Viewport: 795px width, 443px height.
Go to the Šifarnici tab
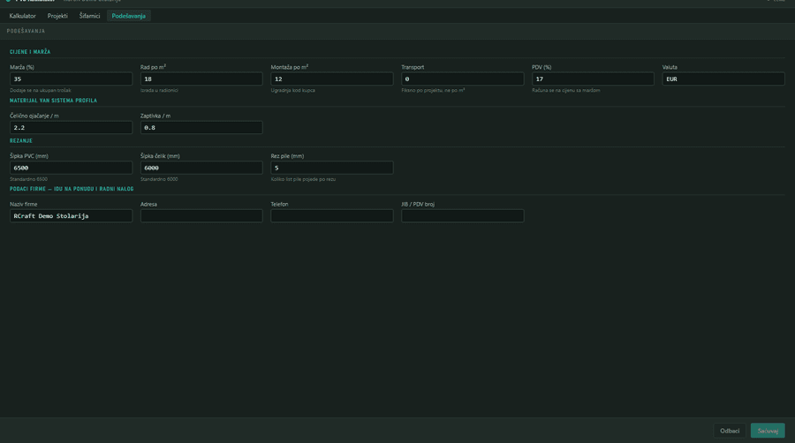[x=89, y=16]
